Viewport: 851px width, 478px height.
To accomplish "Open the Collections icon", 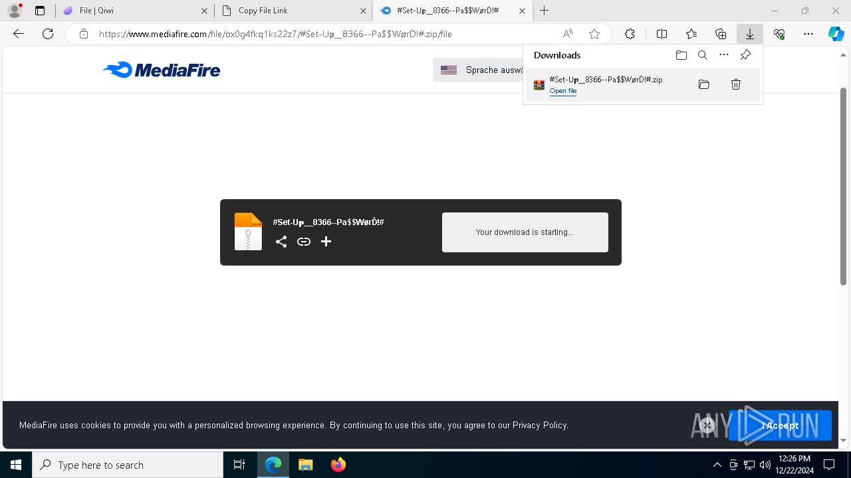I will coord(721,34).
